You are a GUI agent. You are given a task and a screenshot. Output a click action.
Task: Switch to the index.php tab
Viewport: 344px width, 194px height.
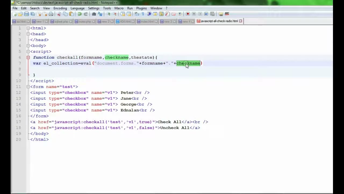point(85,21)
